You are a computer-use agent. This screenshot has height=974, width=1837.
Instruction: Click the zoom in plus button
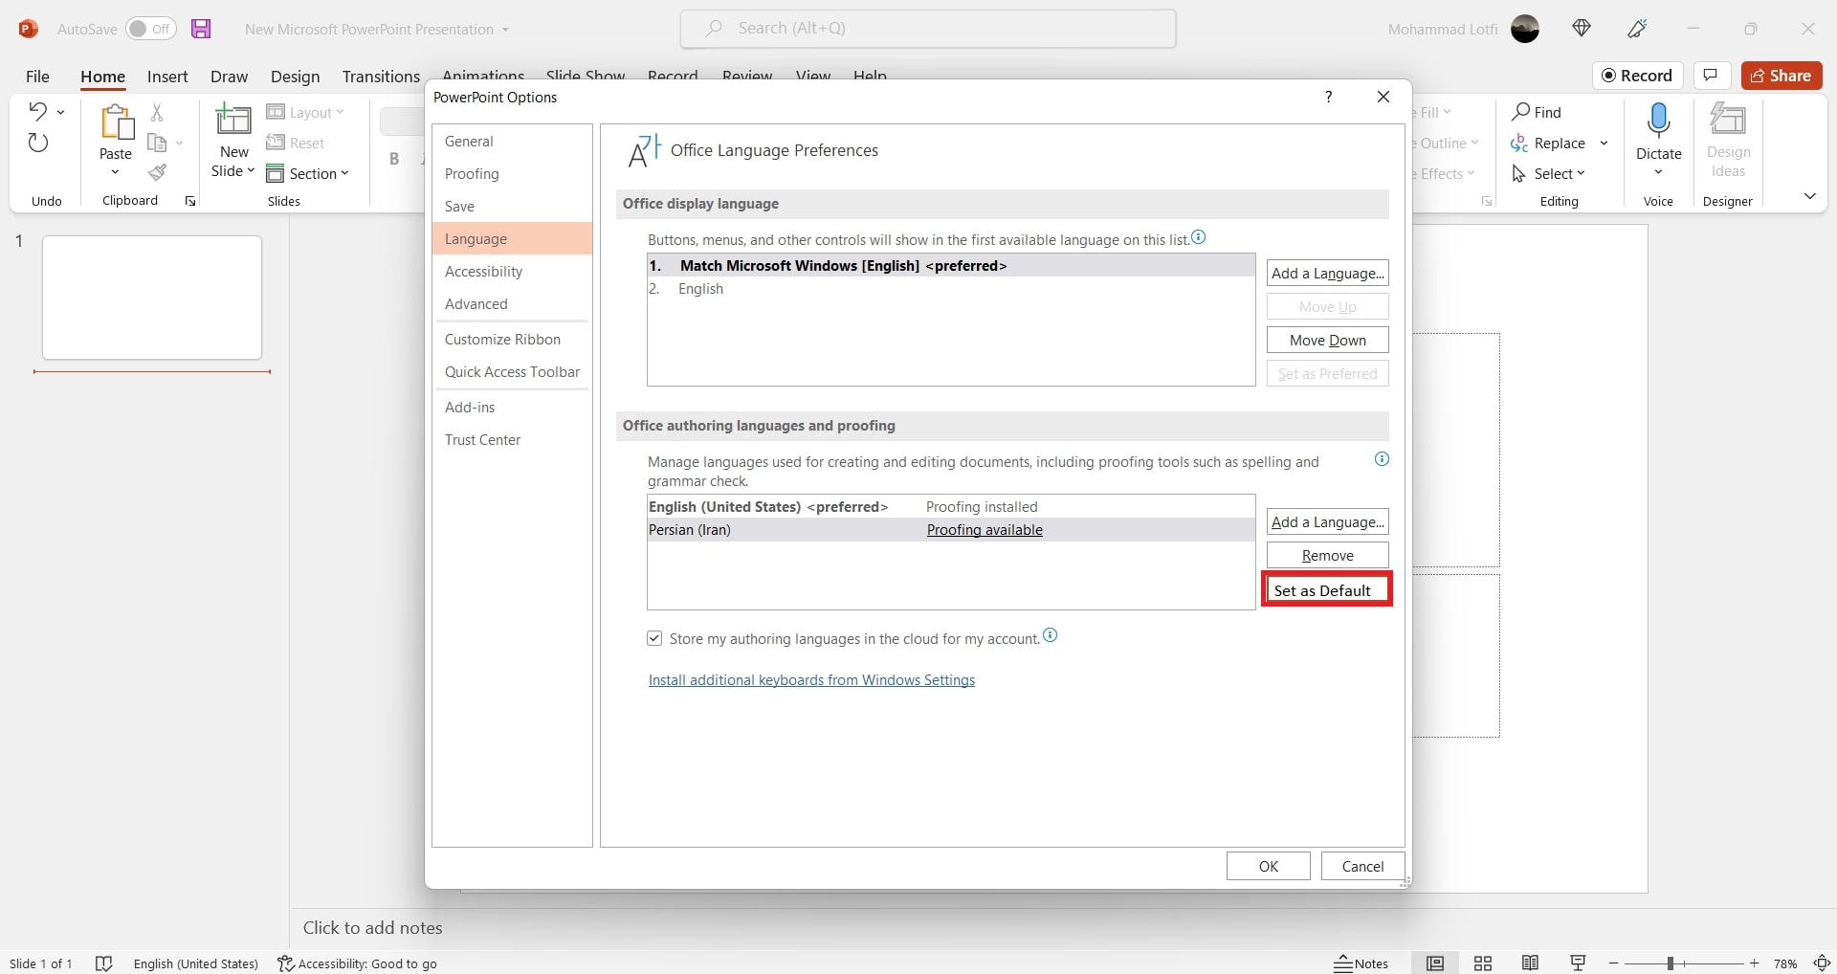pos(1755,963)
